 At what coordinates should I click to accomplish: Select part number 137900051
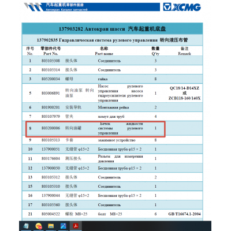(51, 149)
